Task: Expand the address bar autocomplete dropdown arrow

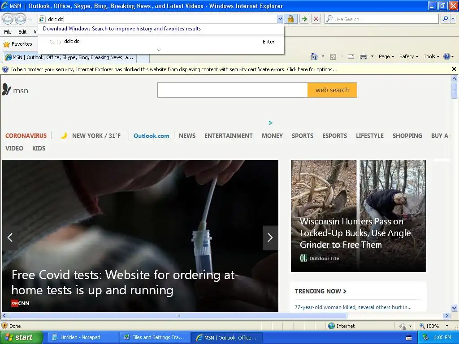Action: [280, 19]
